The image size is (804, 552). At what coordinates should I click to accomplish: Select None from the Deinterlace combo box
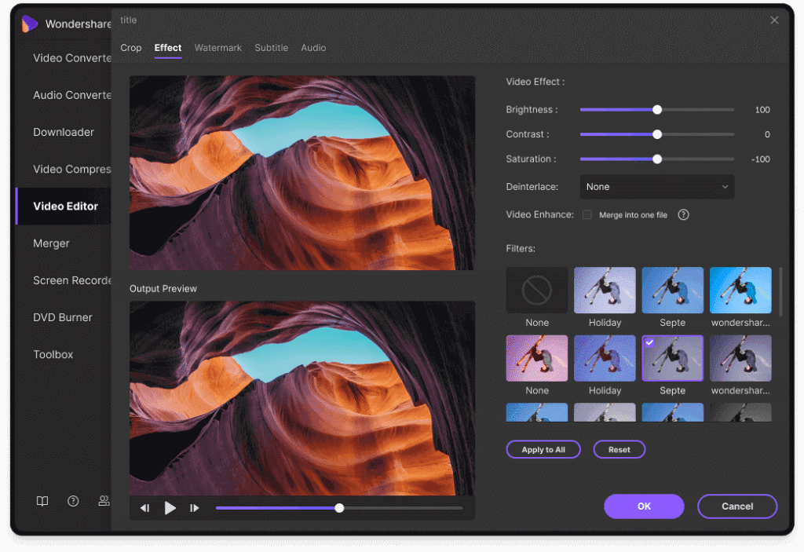(x=656, y=186)
